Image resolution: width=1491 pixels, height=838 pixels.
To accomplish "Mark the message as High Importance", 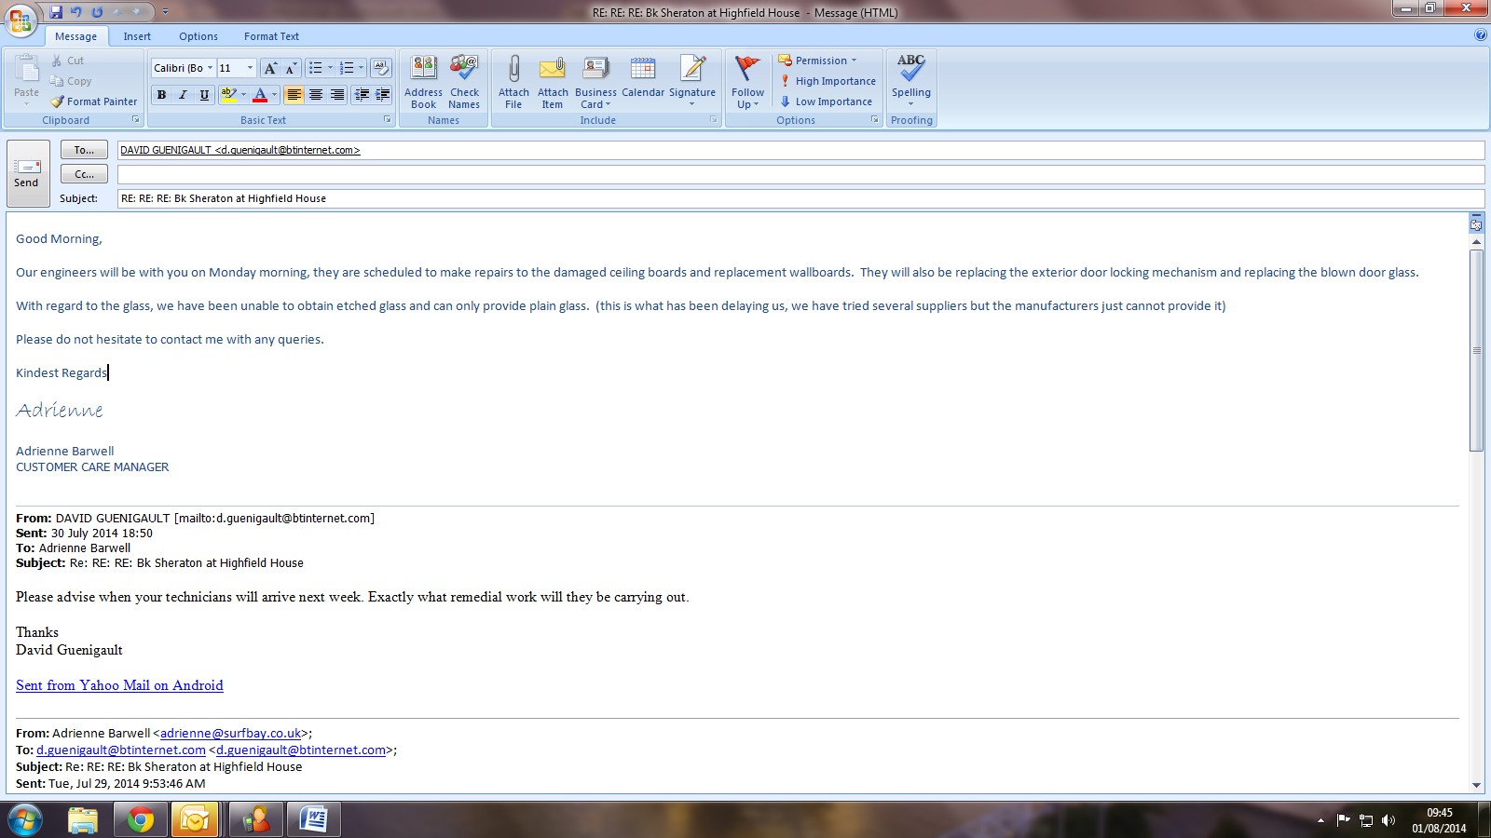I will 828,81.
